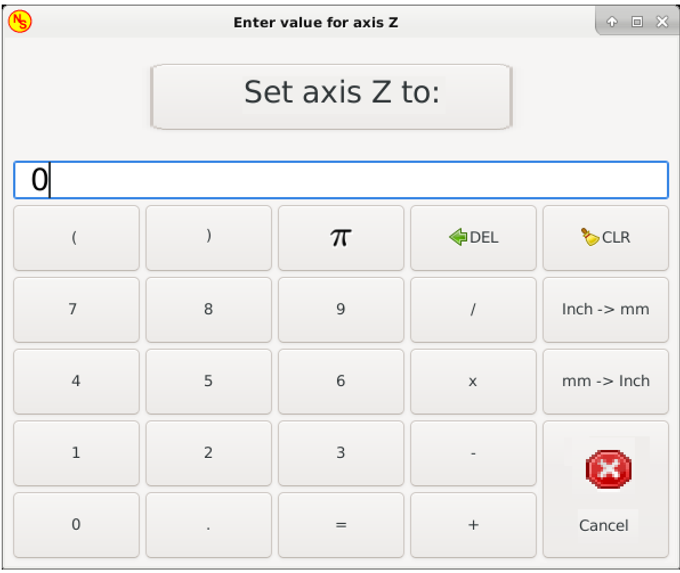Insert a closing parenthesis
Image resolution: width=680 pixels, height=573 pixels.
click(x=208, y=238)
